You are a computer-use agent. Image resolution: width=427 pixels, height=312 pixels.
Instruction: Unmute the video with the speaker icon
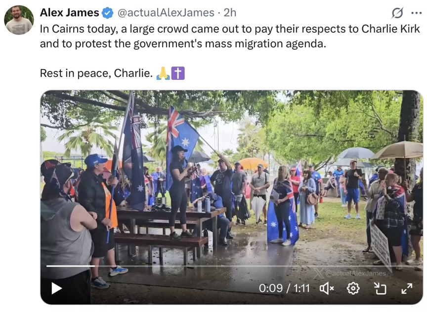click(327, 288)
